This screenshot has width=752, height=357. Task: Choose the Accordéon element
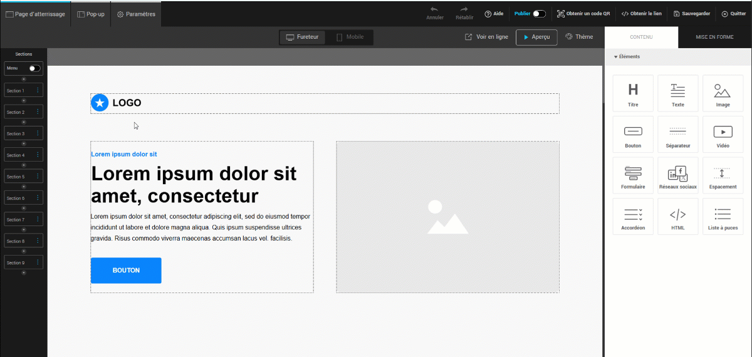(633, 217)
